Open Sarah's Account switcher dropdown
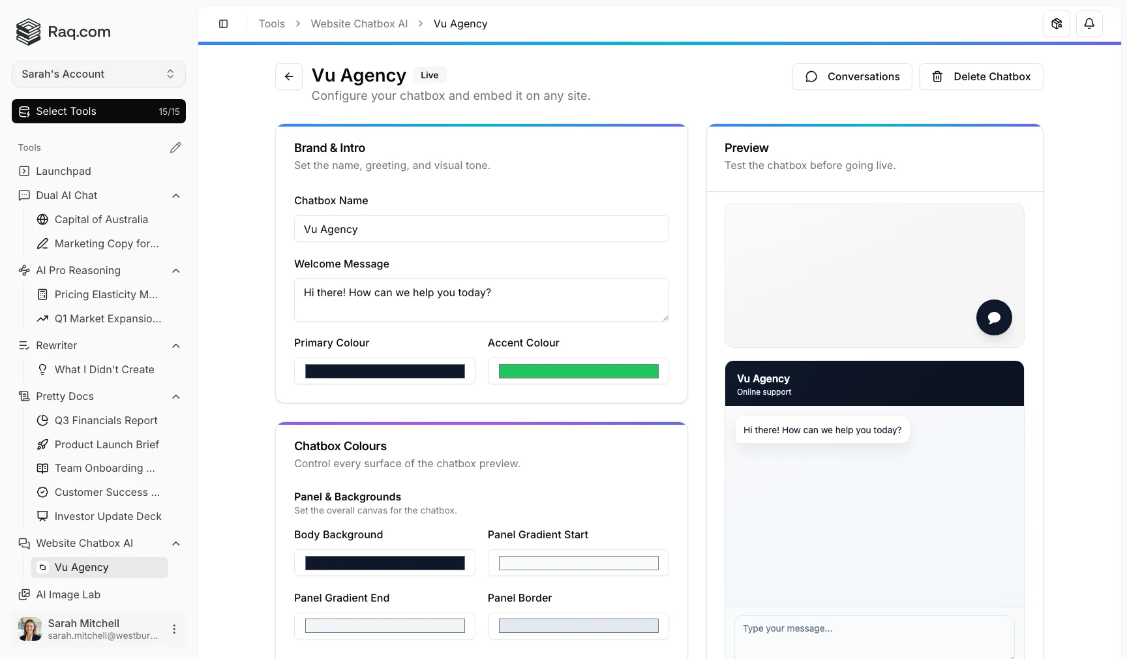1127x659 pixels. tap(98, 74)
